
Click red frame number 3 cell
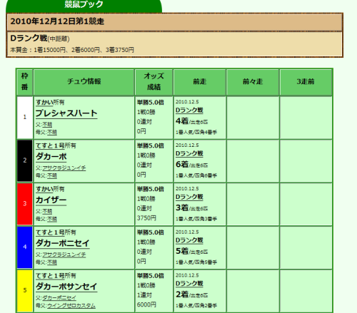pyautogui.click(x=25, y=204)
